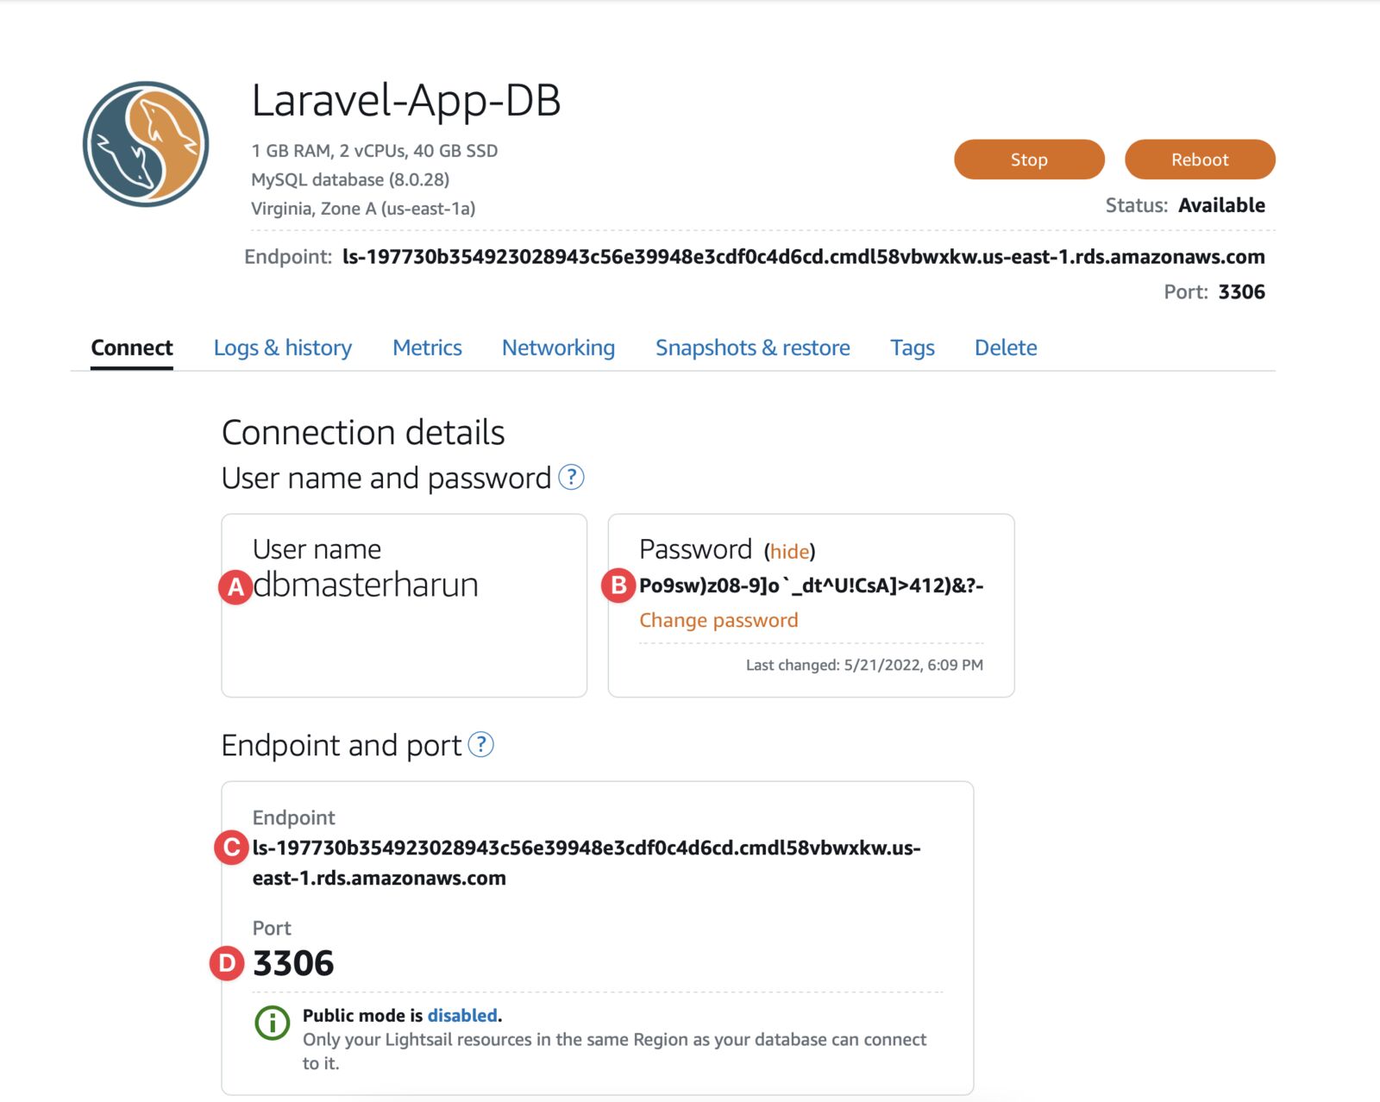Click the Change password link
The image size is (1380, 1102).
coord(718,620)
